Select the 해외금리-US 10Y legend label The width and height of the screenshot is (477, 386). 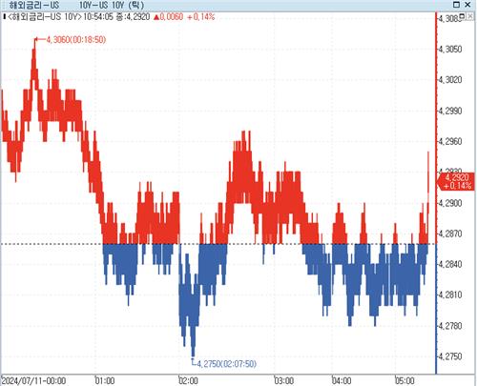[45, 16]
